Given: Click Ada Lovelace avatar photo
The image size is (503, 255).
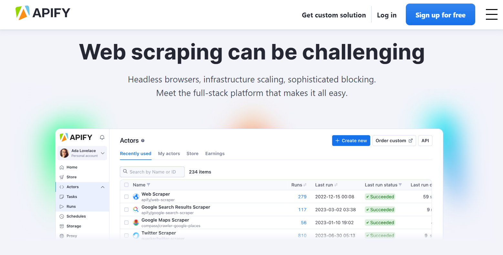Looking at the screenshot, I should click(x=65, y=153).
